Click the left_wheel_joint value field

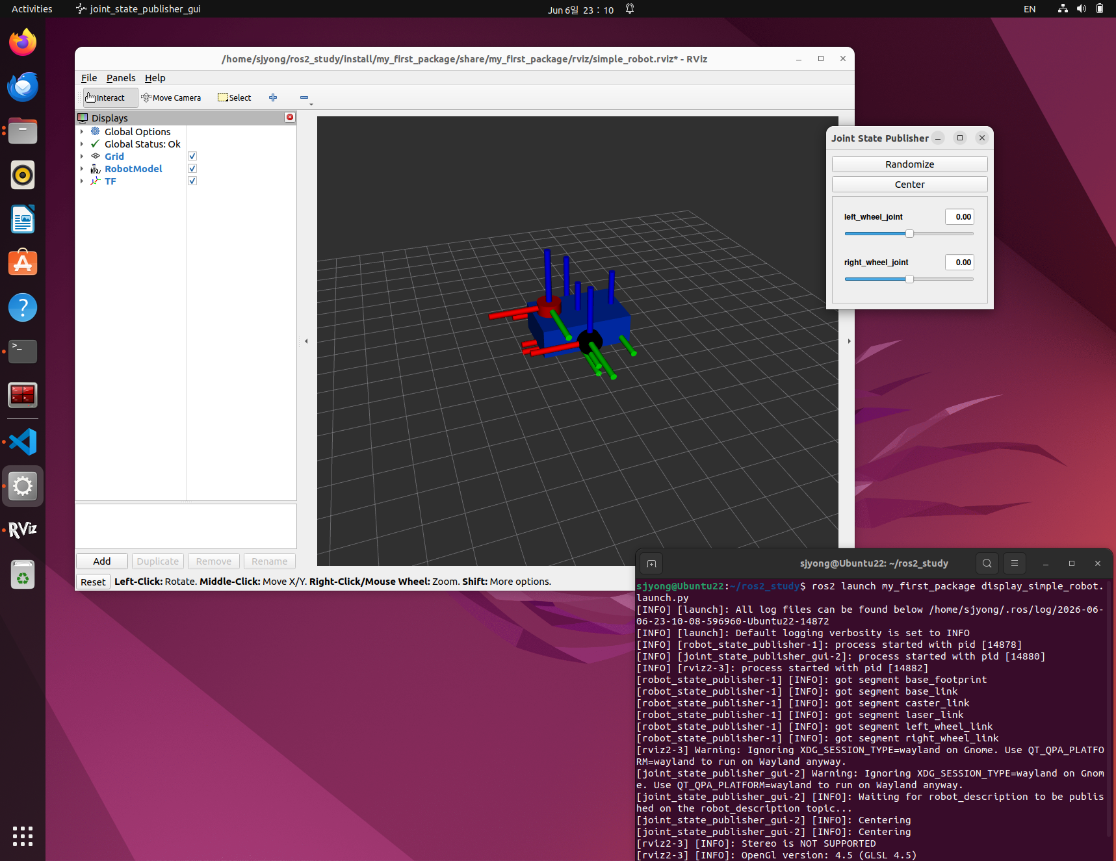(x=959, y=217)
